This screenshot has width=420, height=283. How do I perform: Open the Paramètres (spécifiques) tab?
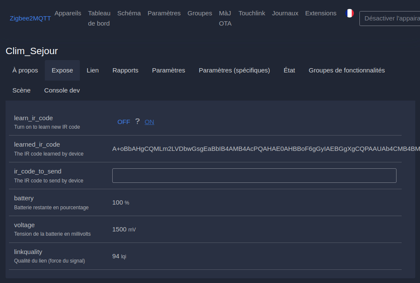pyautogui.click(x=234, y=70)
